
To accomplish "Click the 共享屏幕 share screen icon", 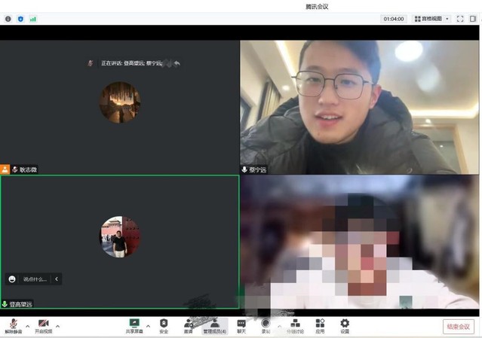I will point(134,324).
